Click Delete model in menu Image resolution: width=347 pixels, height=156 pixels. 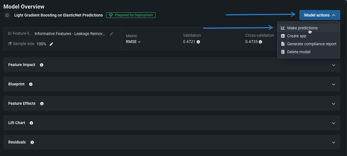[x=299, y=52]
